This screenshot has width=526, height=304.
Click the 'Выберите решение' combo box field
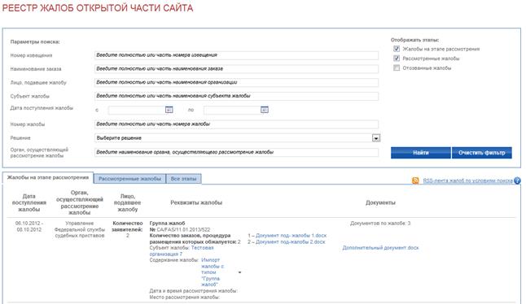[237, 138]
